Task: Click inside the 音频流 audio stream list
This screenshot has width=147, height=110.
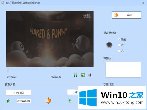Action: (123, 70)
